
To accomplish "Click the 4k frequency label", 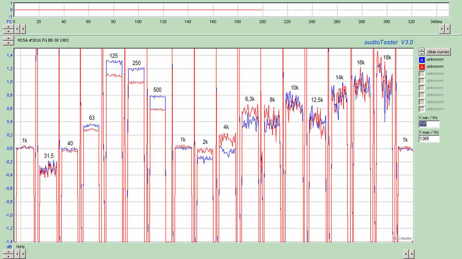I will (x=226, y=127).
